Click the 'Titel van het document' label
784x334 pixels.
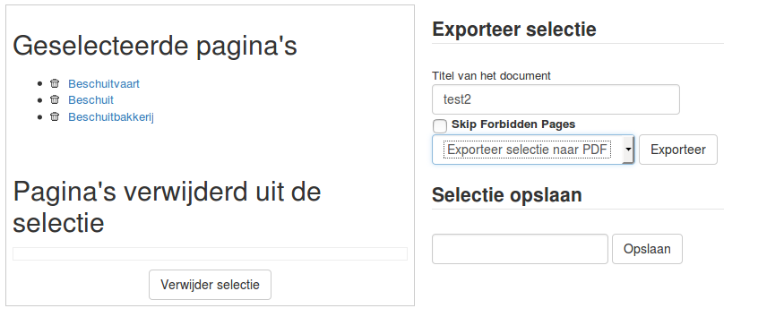[491, 76]
